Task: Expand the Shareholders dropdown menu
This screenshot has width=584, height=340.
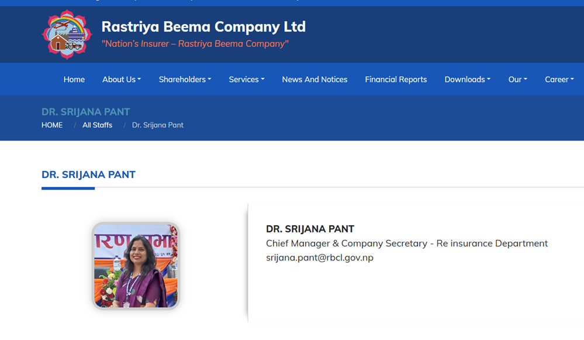Action: click(185, 80)
